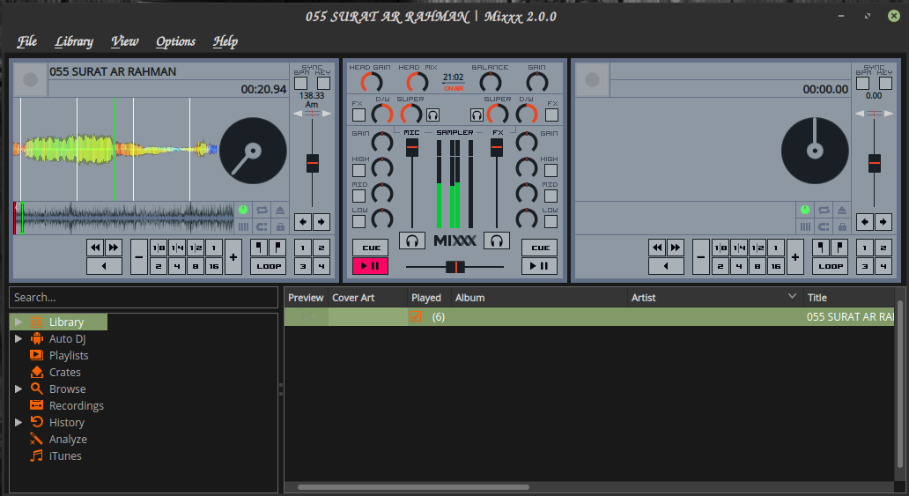This screenshot has height=496, width=909.
Task: Toggle left channel MID kill switch
Action: [x=358, y=196]
